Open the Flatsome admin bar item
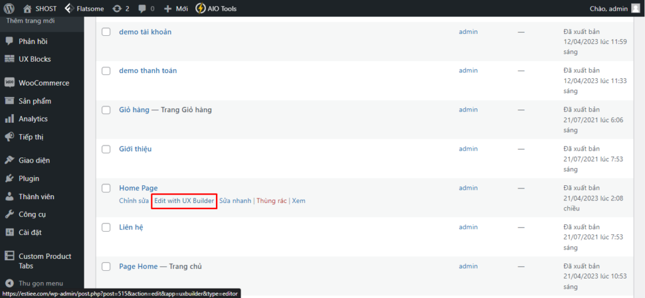The image size is (645, 298). click(89, 9)
